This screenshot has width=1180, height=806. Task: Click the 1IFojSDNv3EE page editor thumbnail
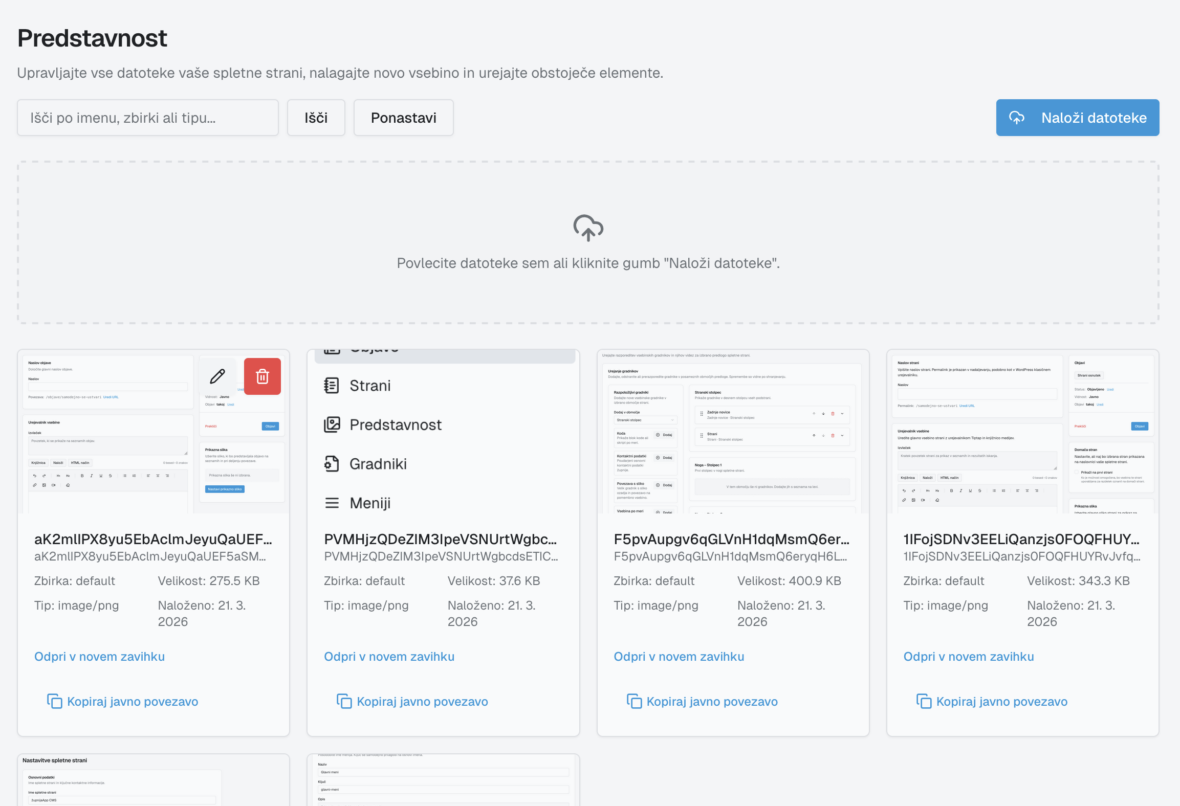click(x=1022, y=432)
